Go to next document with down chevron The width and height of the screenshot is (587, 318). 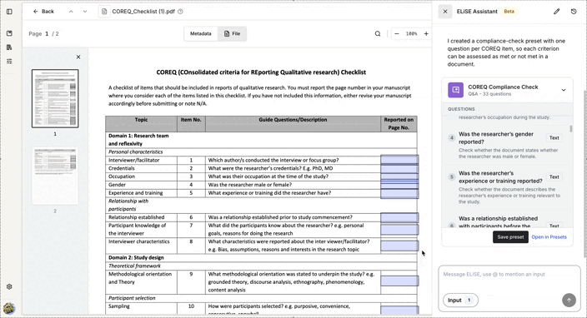point(85,12)
